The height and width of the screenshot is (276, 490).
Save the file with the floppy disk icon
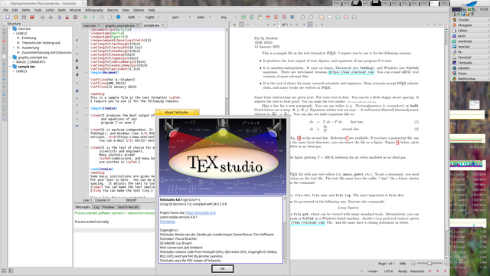(x=24, y=17)
